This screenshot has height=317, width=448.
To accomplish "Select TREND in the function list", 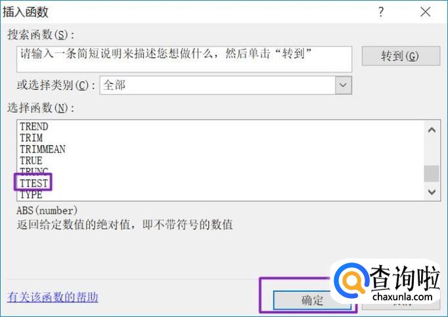I will [34, 126].
